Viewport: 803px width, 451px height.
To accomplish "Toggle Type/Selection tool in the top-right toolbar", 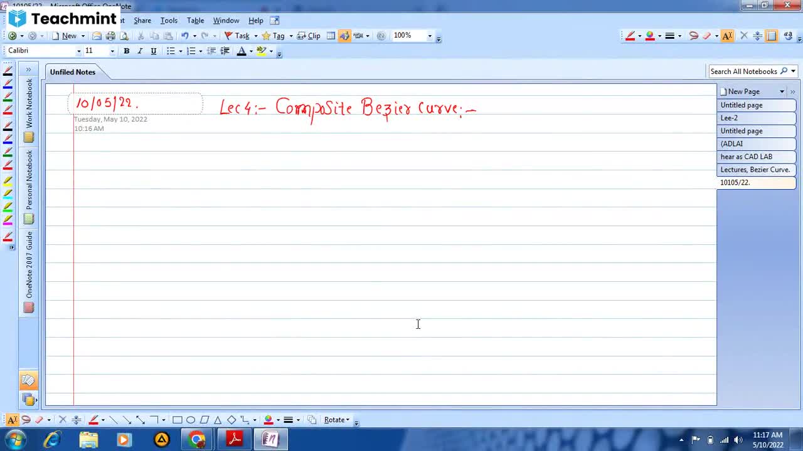I will (727, 36).
